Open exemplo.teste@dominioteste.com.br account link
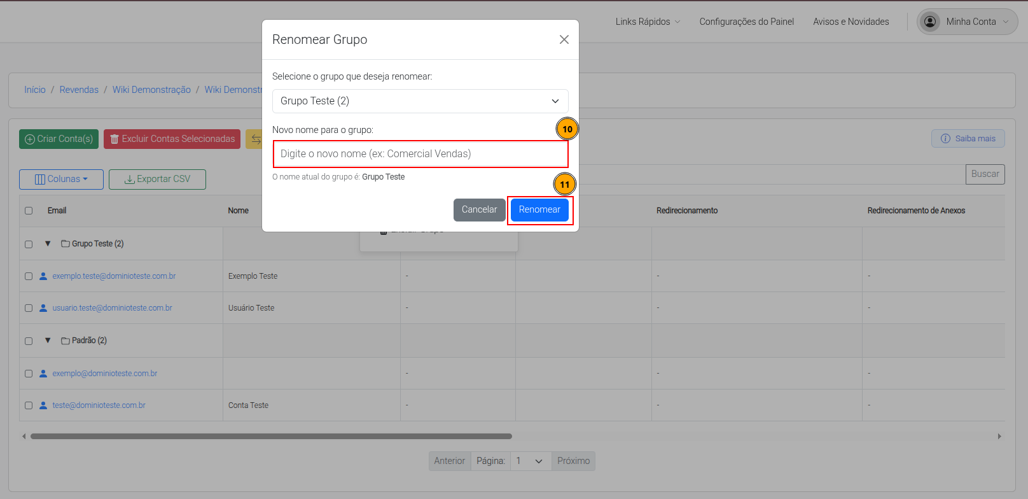This screenshot has width=1028, height=499. point(114,276)
